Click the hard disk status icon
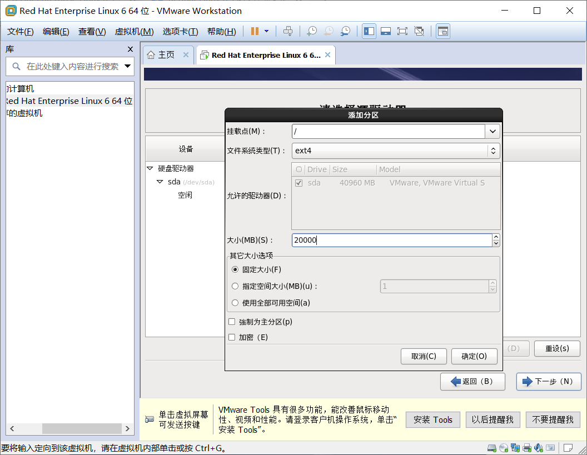Viewport: 587px width, 455px height. click(x=492, y=448)
